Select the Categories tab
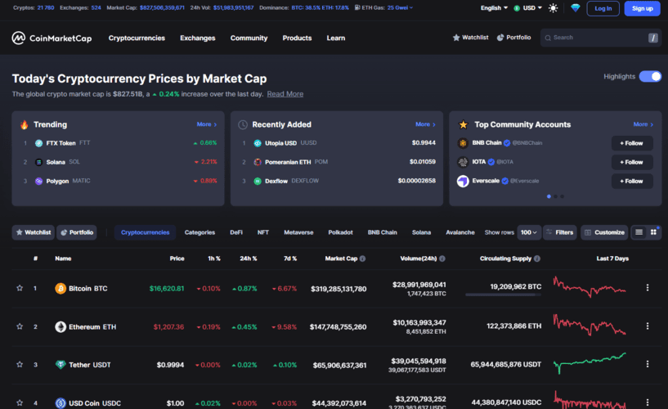Image resolution: width=668 pixels, height=409 pixels. [x=200, y=232]
